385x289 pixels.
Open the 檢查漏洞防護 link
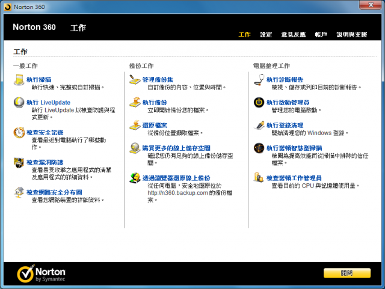click(45, 163)
